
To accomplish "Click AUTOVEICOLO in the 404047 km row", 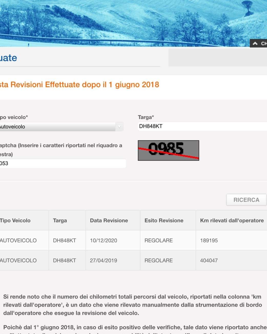I will [18, 260].
